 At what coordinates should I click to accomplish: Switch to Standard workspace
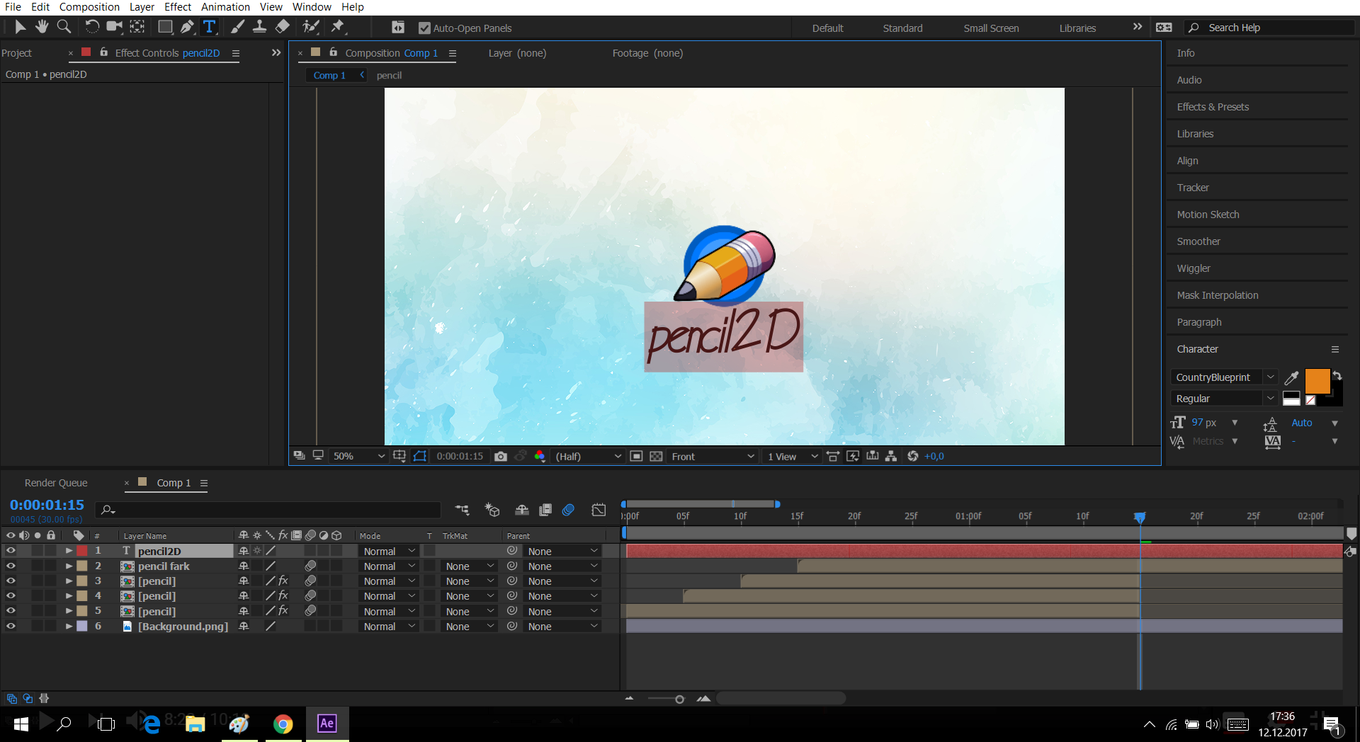[902, 28]
